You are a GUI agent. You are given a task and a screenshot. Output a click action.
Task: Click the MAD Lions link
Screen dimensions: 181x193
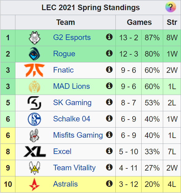tap(71, 86)
